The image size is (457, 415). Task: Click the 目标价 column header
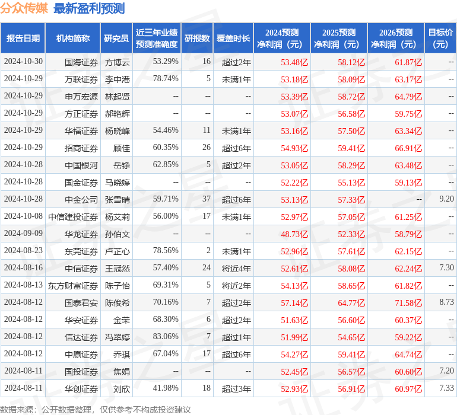pyautogui.click(x=440, y=39)
